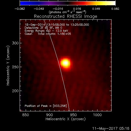
Task: Click the 'Energy Range: 6.0 - 12.0 keV' text
Action: (46, 31)
